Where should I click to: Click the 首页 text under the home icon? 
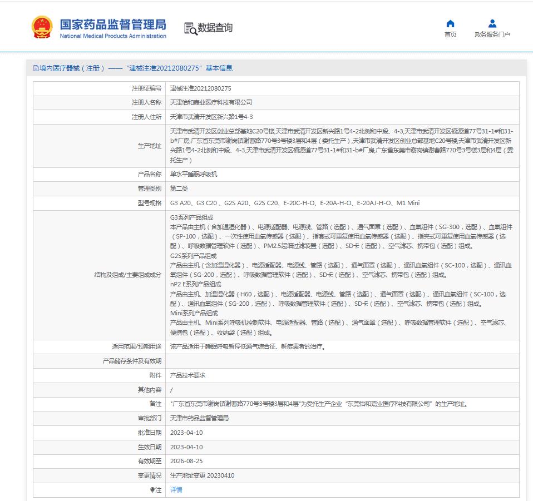coord(450,34)
